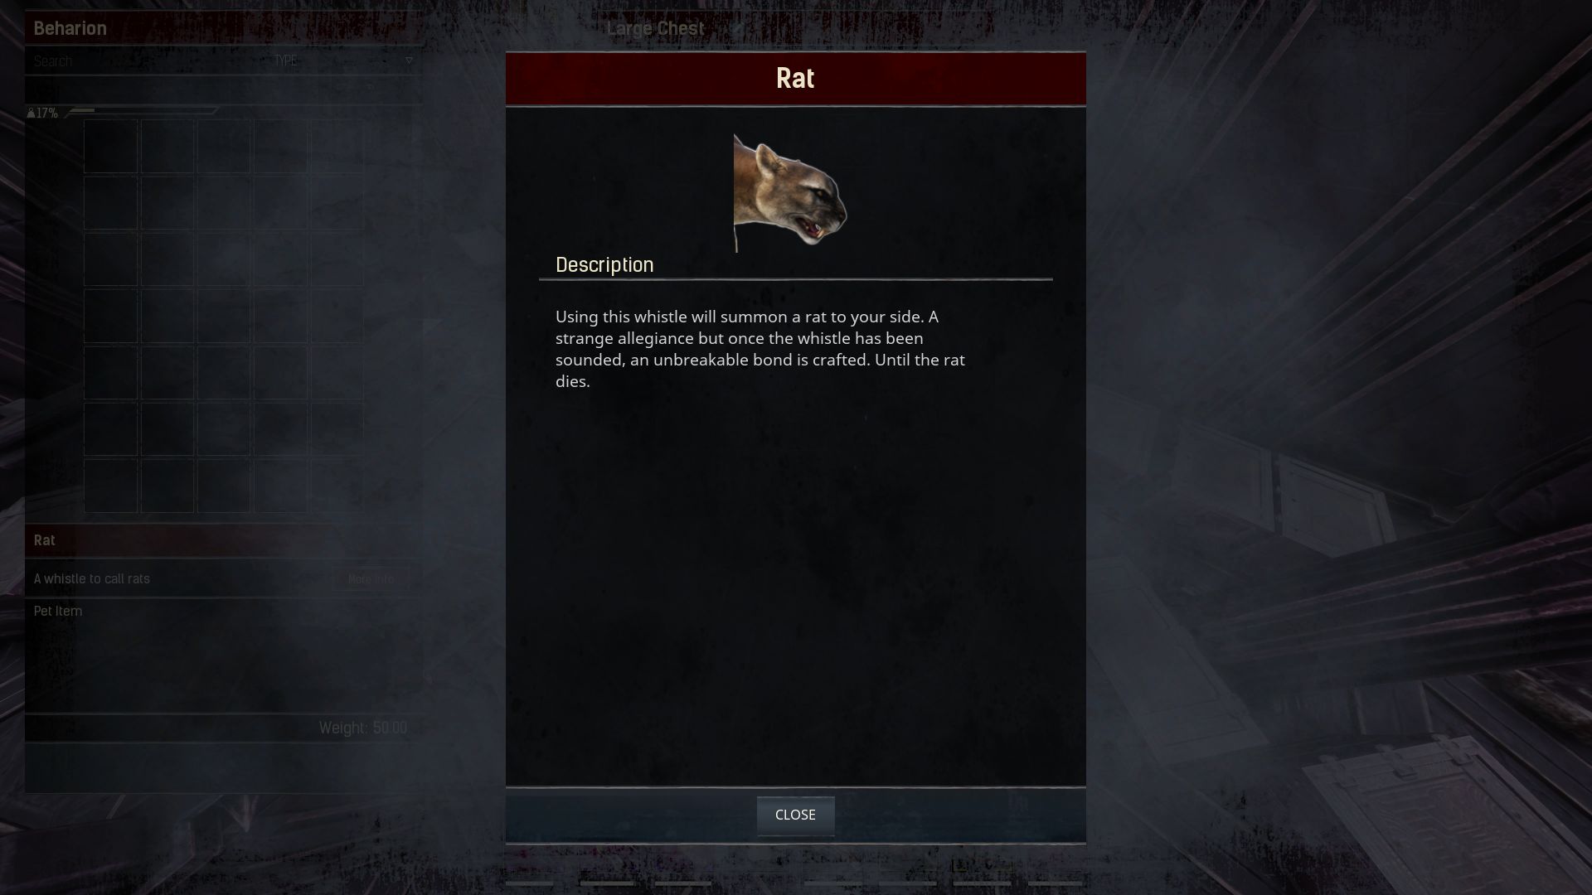
Task: Open More Info for the whistle
Action: point(371,579)
